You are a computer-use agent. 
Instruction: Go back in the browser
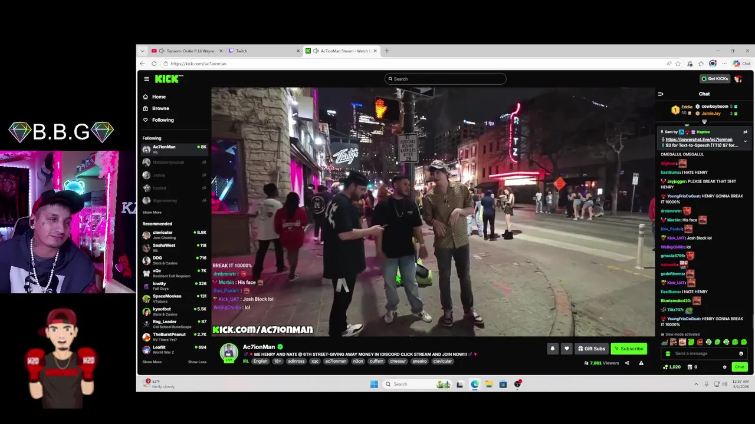(143, 64)
